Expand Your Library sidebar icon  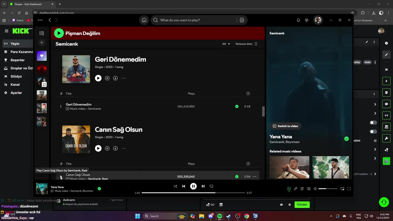click(42, 33)
